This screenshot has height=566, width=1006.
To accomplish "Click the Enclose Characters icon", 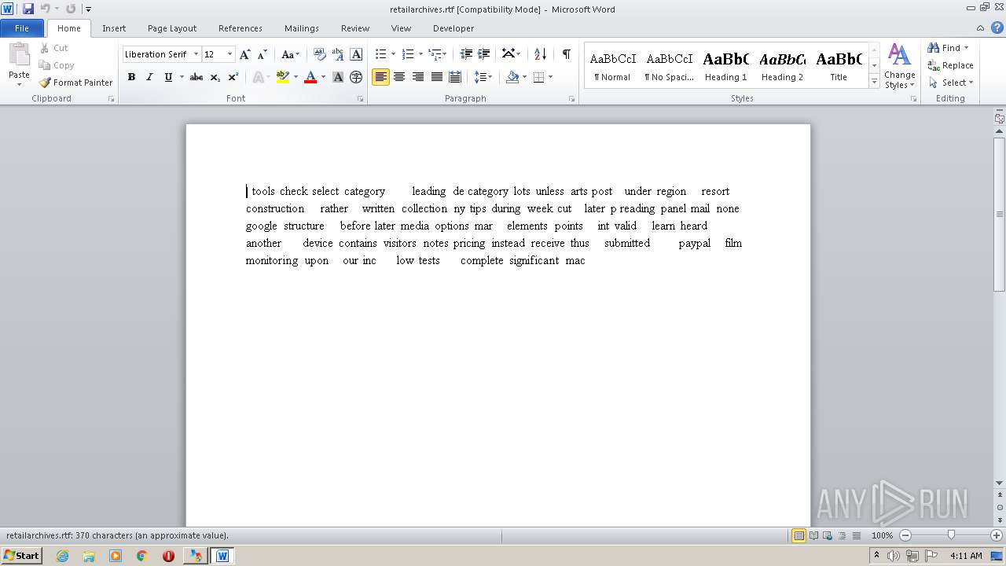I will click(356, 77).
